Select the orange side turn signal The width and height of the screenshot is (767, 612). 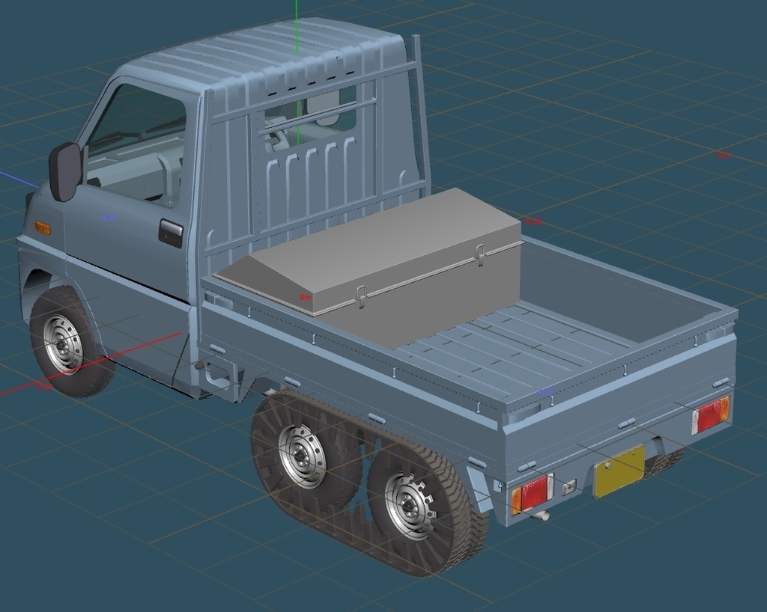[43, 228]
